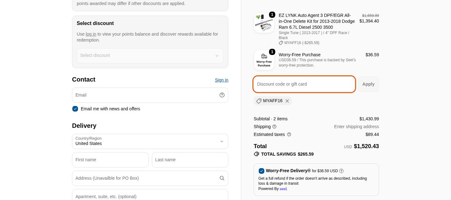Click quantity badge on Worry-Free Purchase item
The image size is (451, 200).
(272, 52)
